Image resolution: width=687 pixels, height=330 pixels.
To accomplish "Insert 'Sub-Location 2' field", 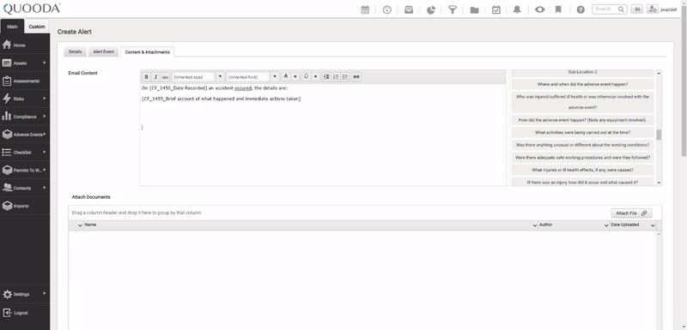I will pyautogui.click(x=583, y=73).
